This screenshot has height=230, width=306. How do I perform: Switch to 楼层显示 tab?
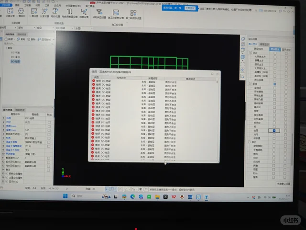264,45
